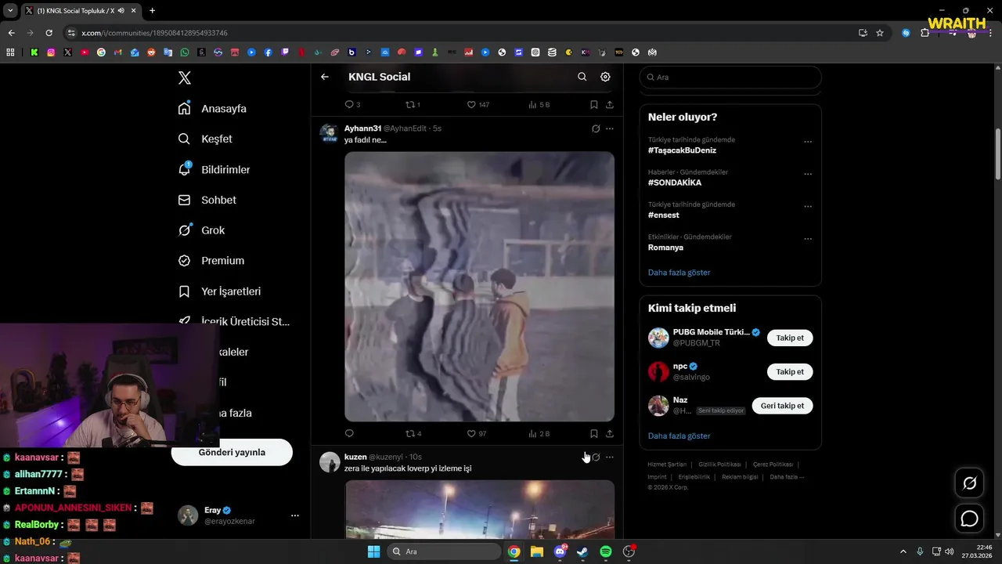Open the Romanya trend
The height and width of the screenshot is (564, 1002).
[x=665, y=248]
